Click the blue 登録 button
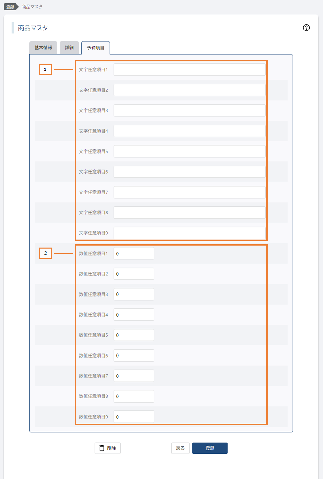This screenshot has height=479, width=323. point(210,448)
